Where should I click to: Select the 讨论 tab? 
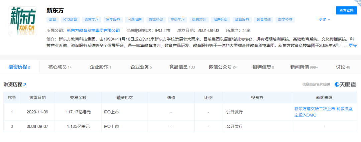(x=343, y=67)
